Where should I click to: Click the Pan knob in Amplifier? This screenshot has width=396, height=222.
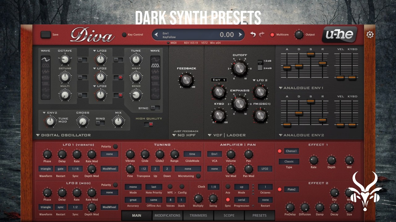tap(249, 154)
